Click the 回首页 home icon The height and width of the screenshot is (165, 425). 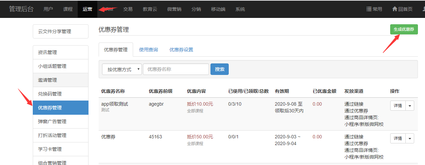[x=394, y=9]
